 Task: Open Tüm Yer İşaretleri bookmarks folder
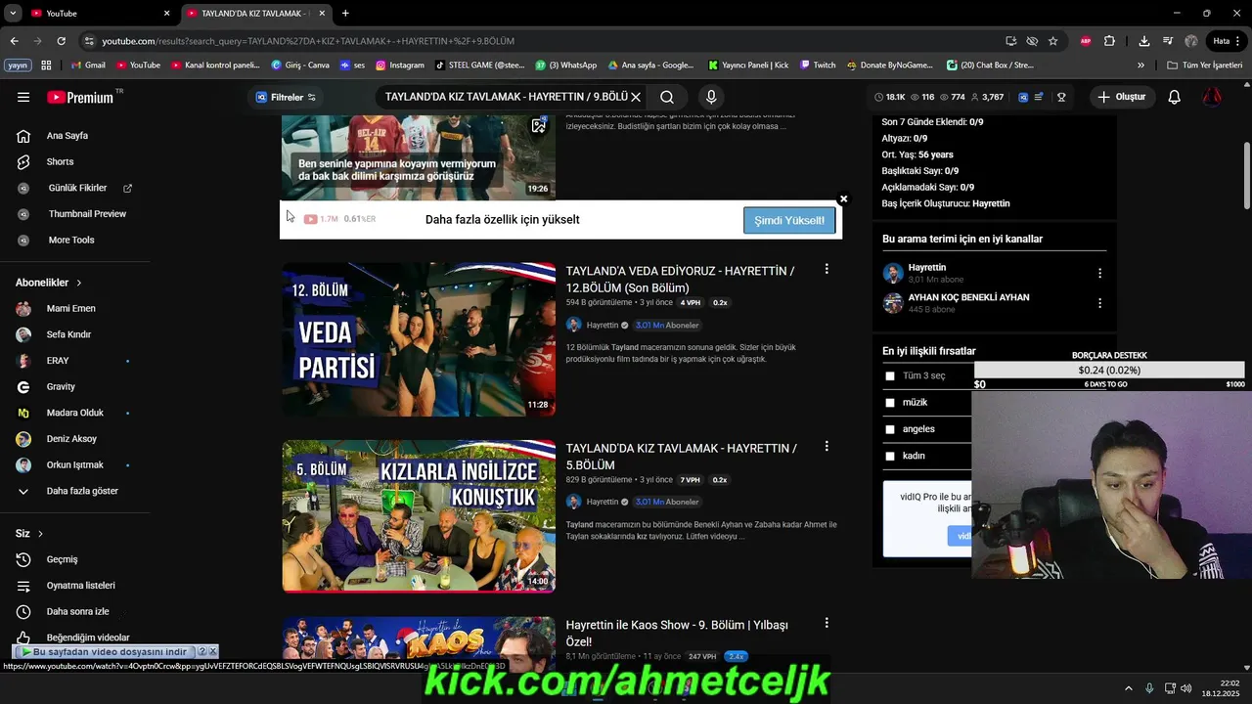click(x=1205, y=66)
